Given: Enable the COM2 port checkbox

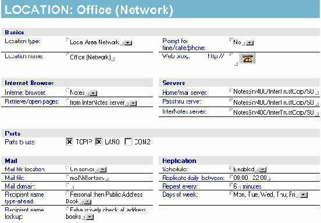Looking at the screenshot, I should coord(128,141).
